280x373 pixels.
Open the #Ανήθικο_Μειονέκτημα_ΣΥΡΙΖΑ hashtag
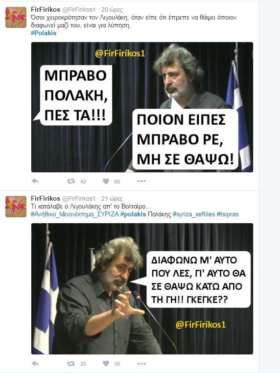pyautogui.click(x=75, y=214)
